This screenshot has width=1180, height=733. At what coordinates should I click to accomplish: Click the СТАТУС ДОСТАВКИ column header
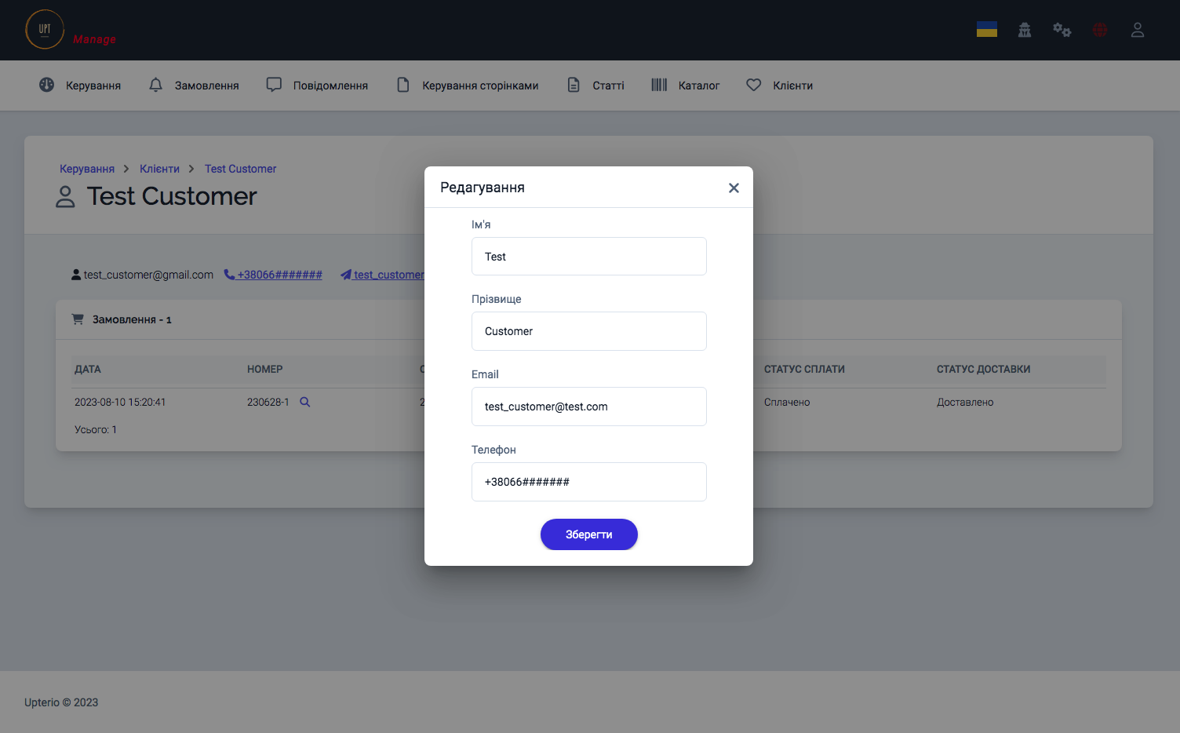point(984,369)
